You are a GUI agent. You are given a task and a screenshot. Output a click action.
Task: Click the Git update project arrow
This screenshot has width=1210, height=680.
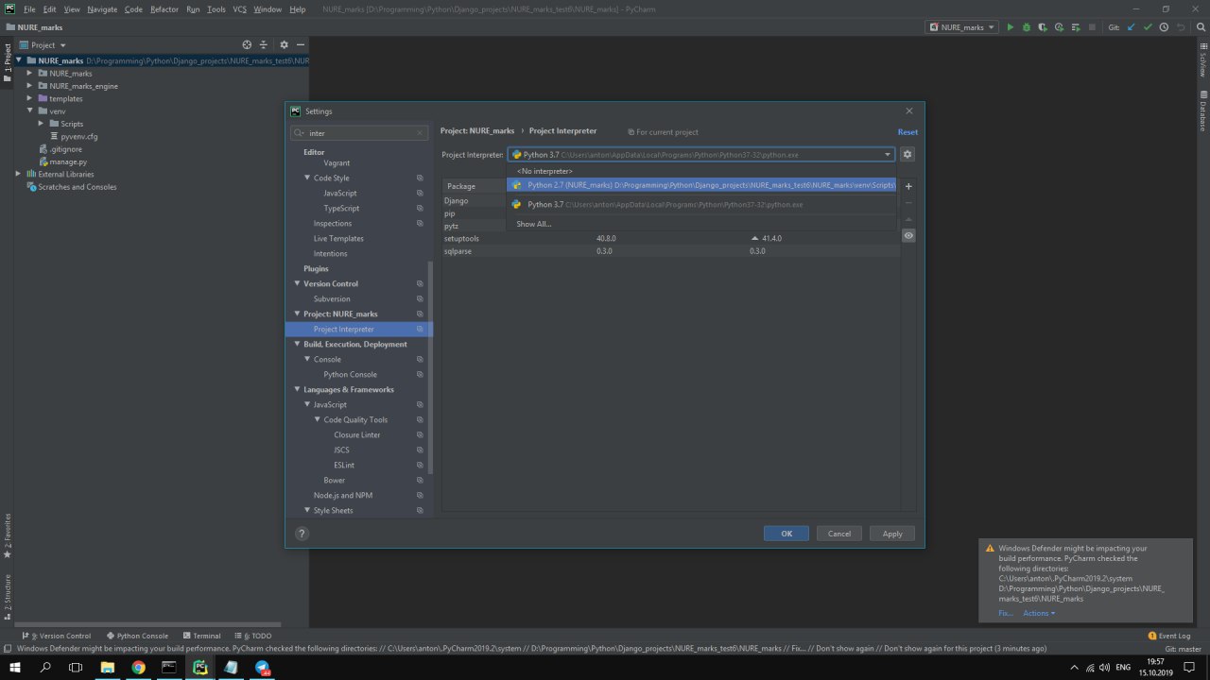pos(1131,27)
